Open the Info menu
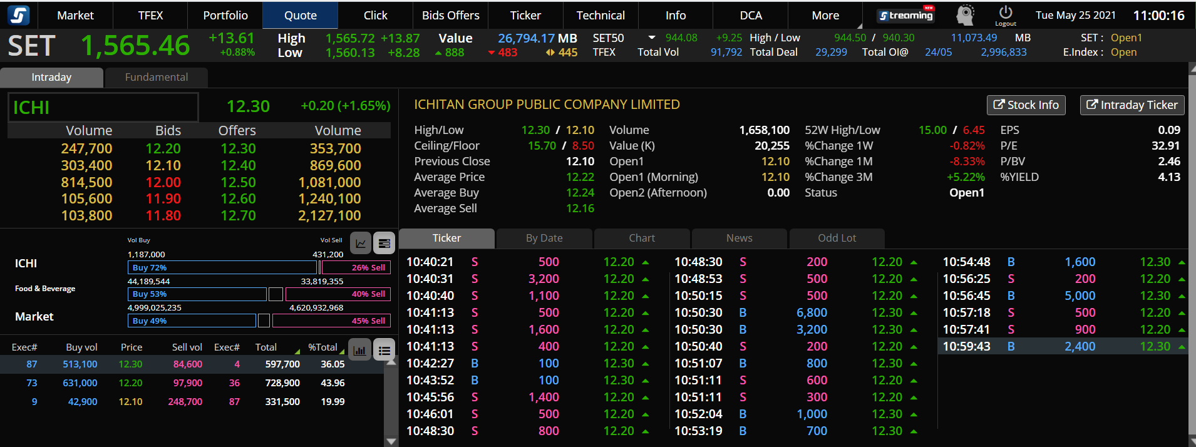The height and width of the screenshot is (447, 1196). pos(676,15)
